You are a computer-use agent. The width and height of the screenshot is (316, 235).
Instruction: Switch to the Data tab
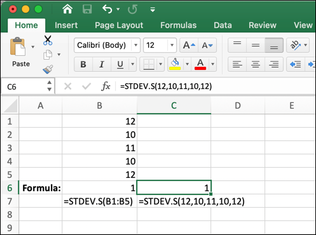[223, 25]
